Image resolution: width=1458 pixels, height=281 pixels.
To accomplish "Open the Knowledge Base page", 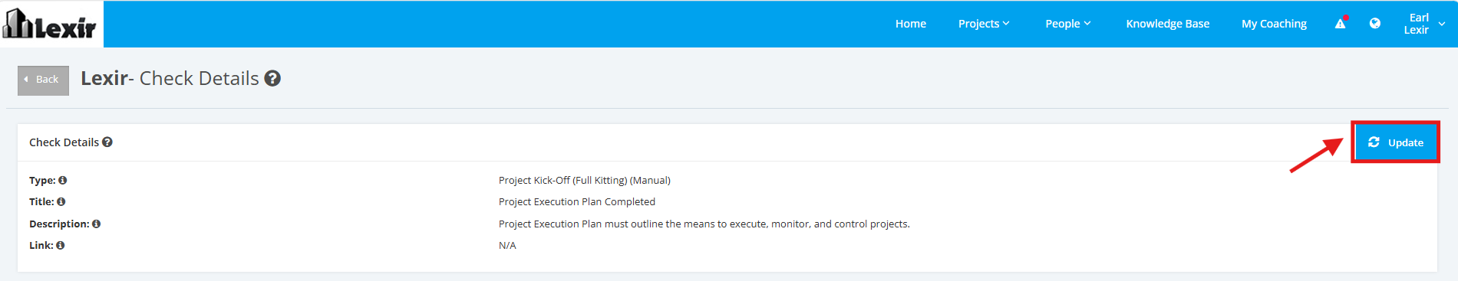I will coord(1168,24).
